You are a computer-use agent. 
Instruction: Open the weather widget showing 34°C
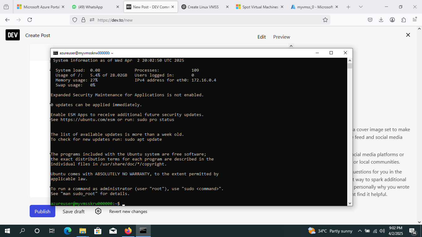(330, 231)
